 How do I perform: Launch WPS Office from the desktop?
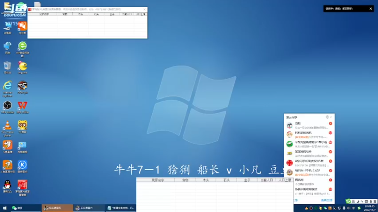point(22,107)
